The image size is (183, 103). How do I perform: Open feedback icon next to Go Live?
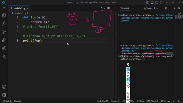pyautogui.click(x=174, y=101)
